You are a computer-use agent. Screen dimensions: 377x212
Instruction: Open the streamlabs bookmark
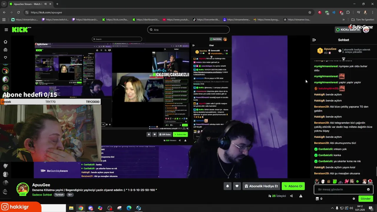click(25, 20)
